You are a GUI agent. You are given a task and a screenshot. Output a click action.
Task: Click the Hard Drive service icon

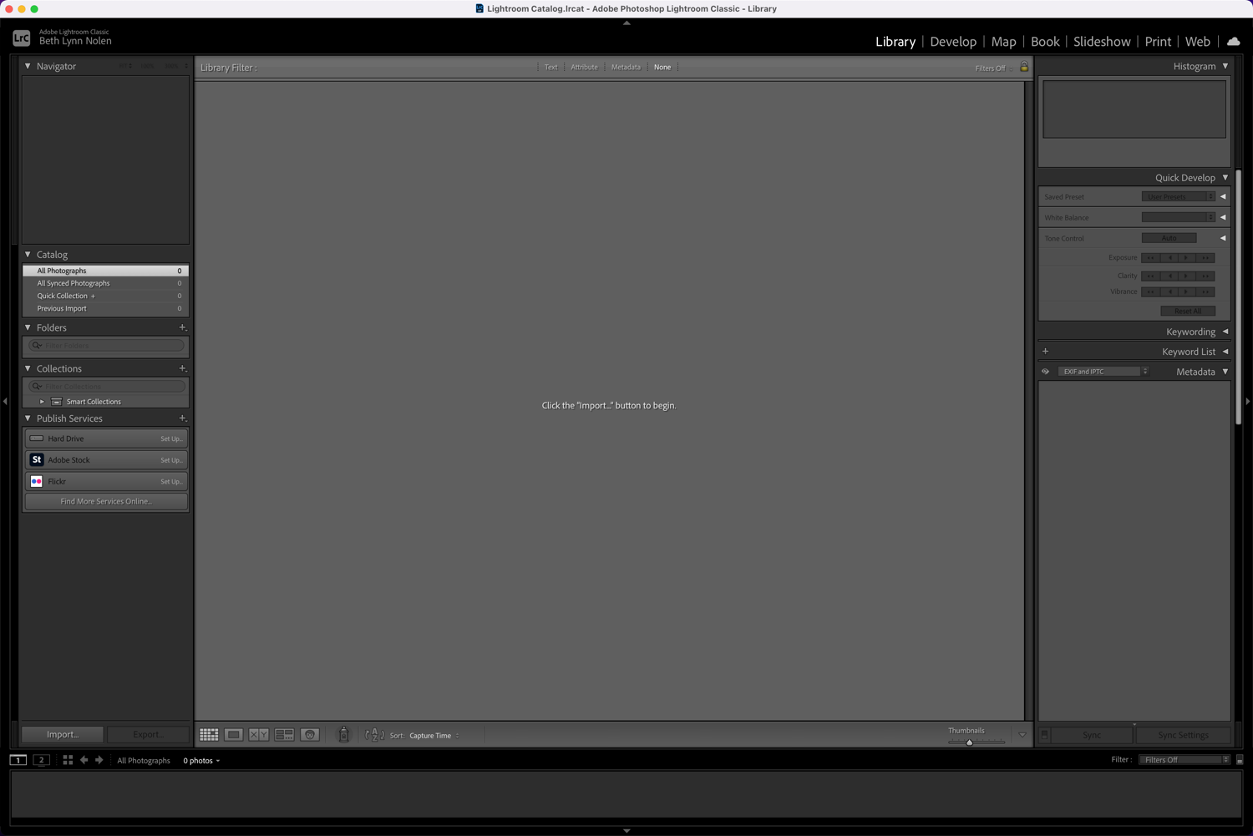(37, 438)
